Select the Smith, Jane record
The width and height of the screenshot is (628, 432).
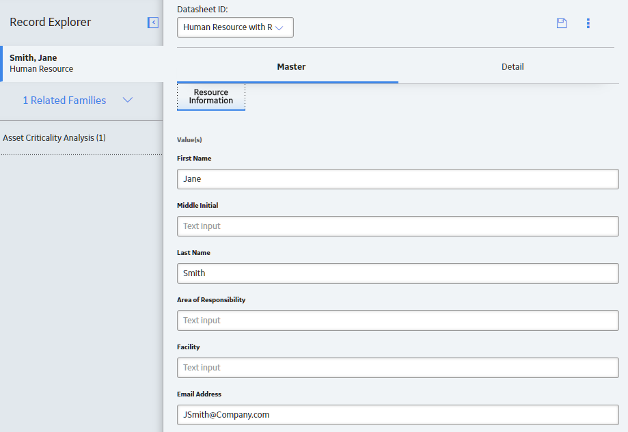82,64
